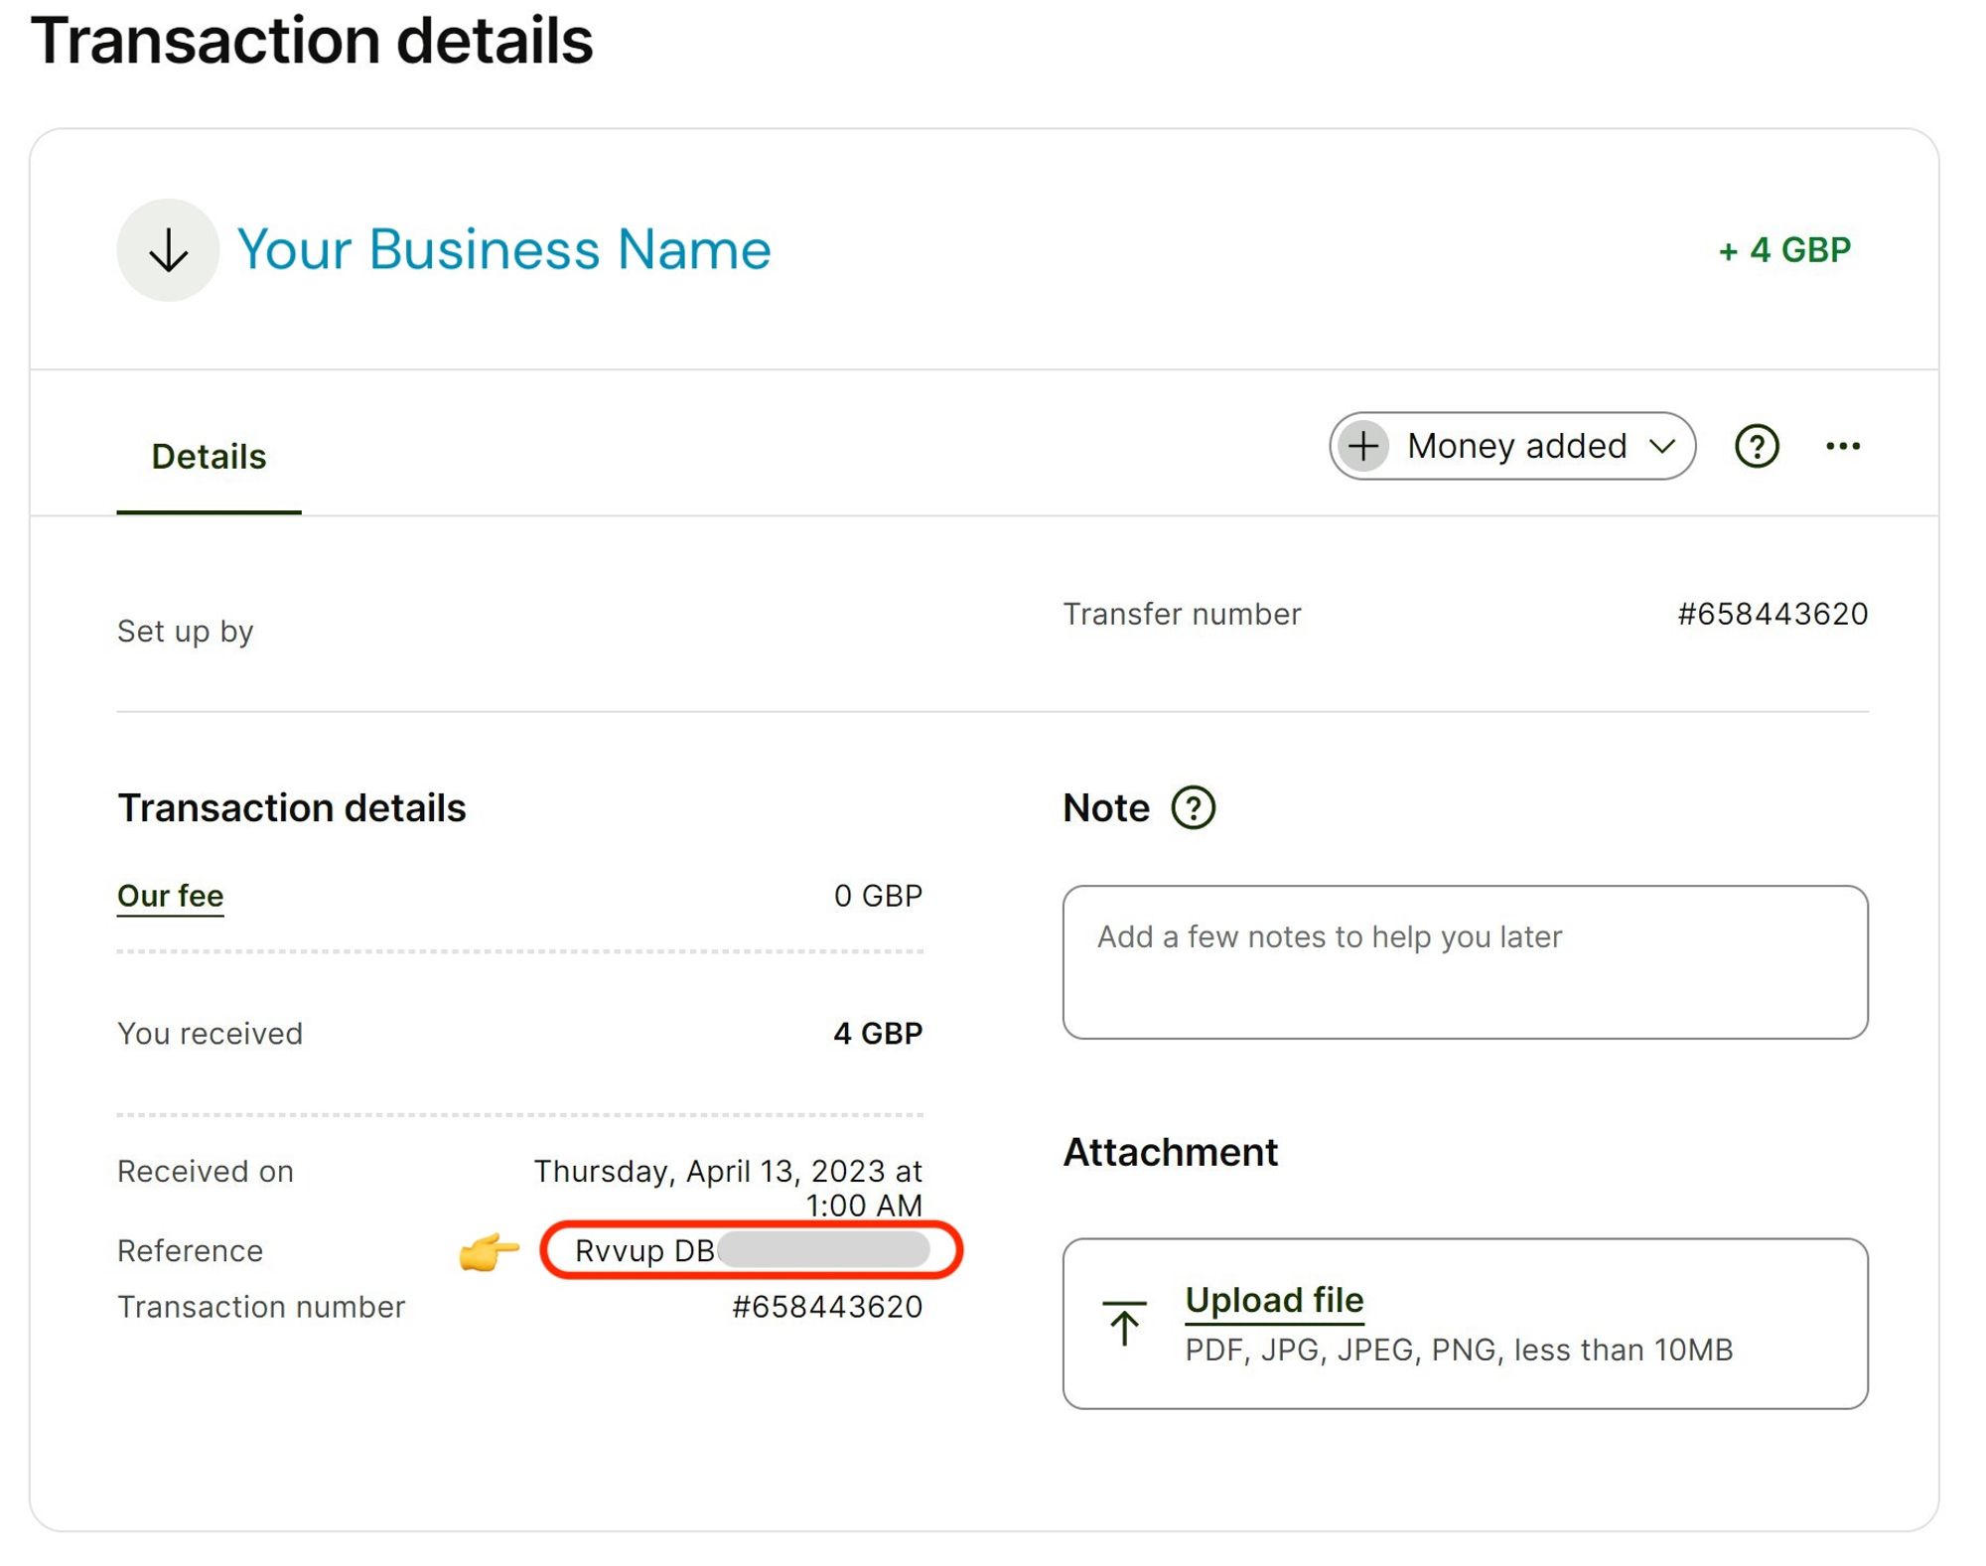Open the Our fee link
This screenshot has height=1566, width=1986.
click(x=170, y=896)
